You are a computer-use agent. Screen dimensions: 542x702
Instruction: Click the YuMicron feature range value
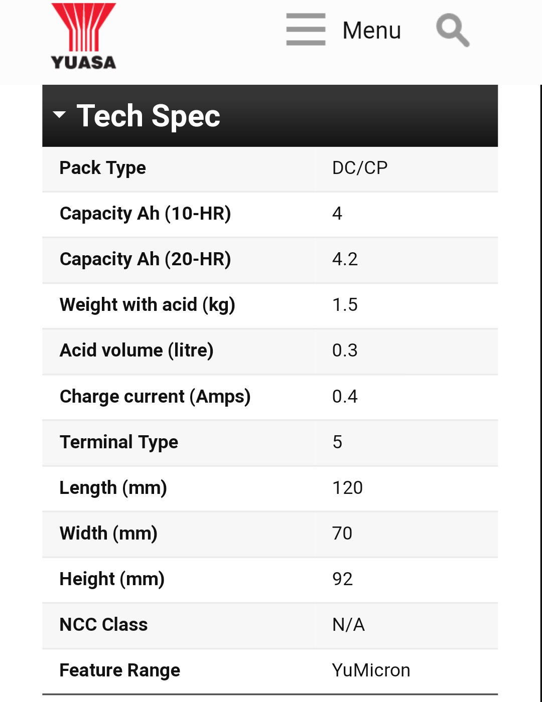(371, 670)
